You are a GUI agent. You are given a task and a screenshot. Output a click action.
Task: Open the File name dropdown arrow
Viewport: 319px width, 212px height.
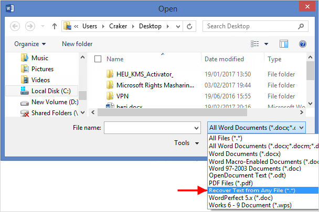click(x=196, y=128)
